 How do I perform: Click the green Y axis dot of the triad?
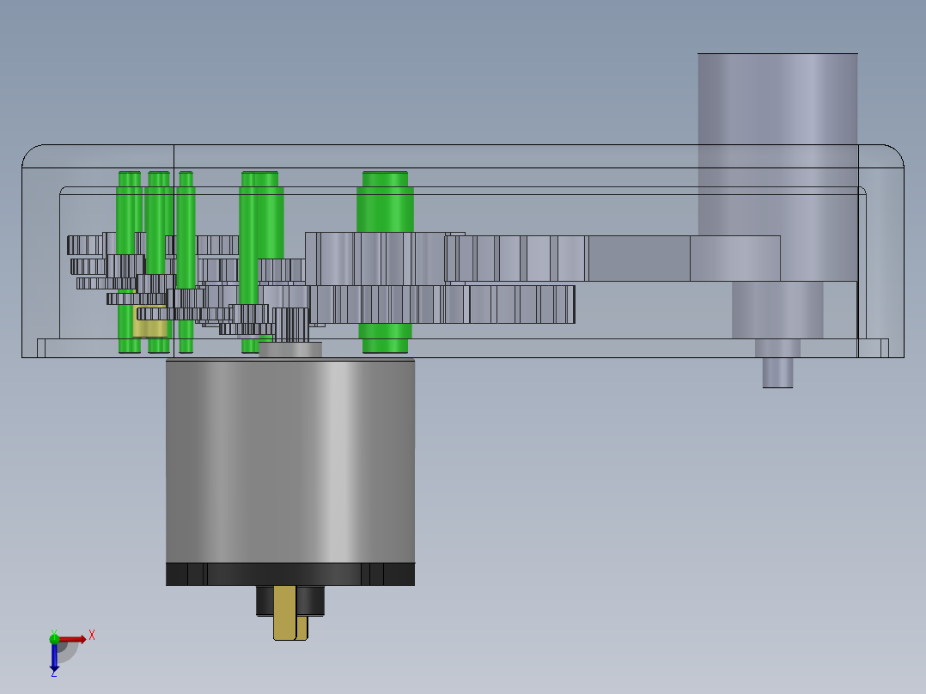(x=54, y=638)
